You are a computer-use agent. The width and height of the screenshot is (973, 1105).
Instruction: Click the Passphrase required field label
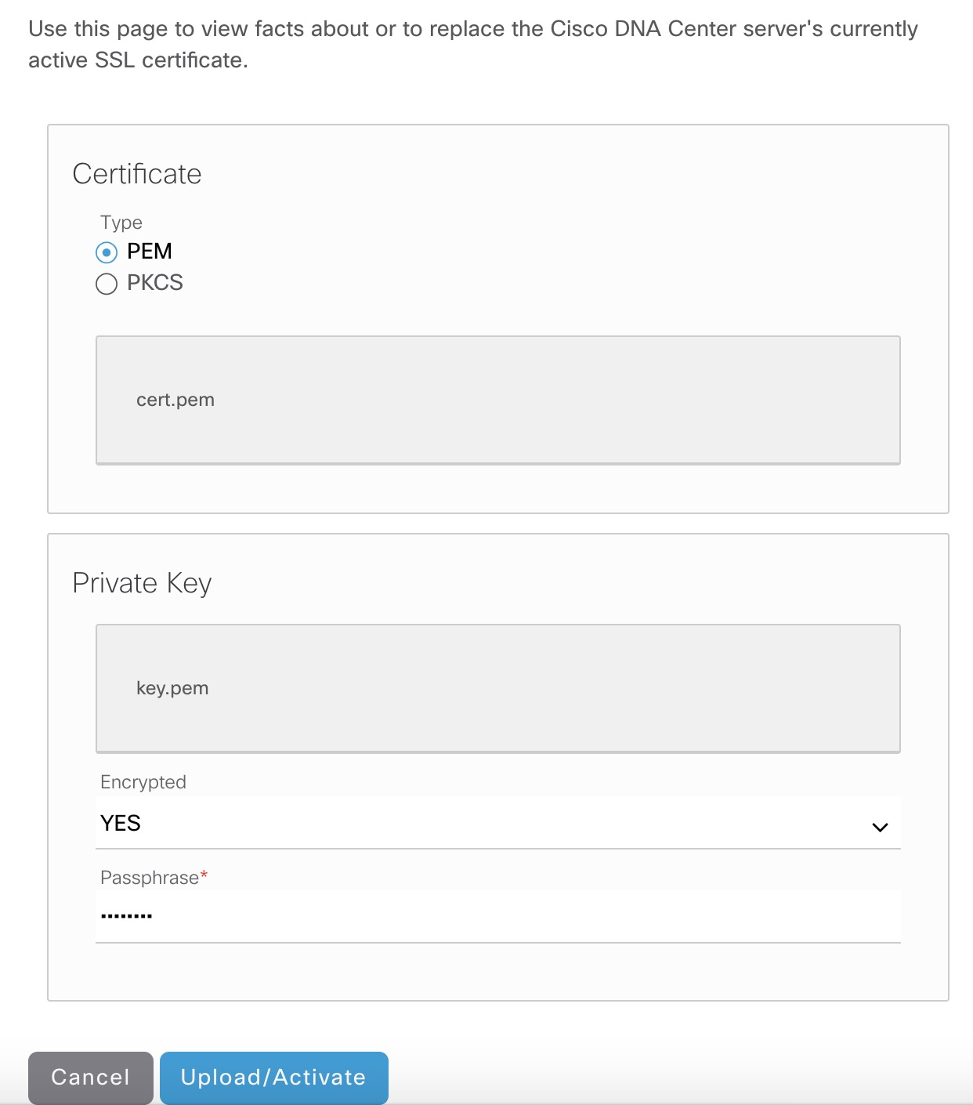(x=154, y=878)
